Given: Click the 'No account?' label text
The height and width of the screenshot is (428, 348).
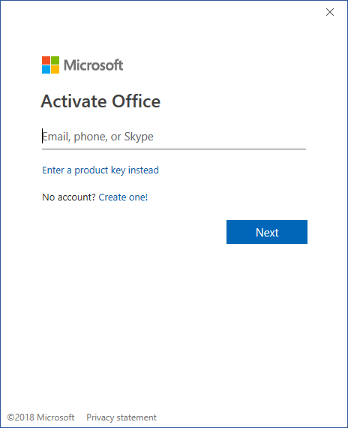Looking at the screenshot, I should [69, 197].
